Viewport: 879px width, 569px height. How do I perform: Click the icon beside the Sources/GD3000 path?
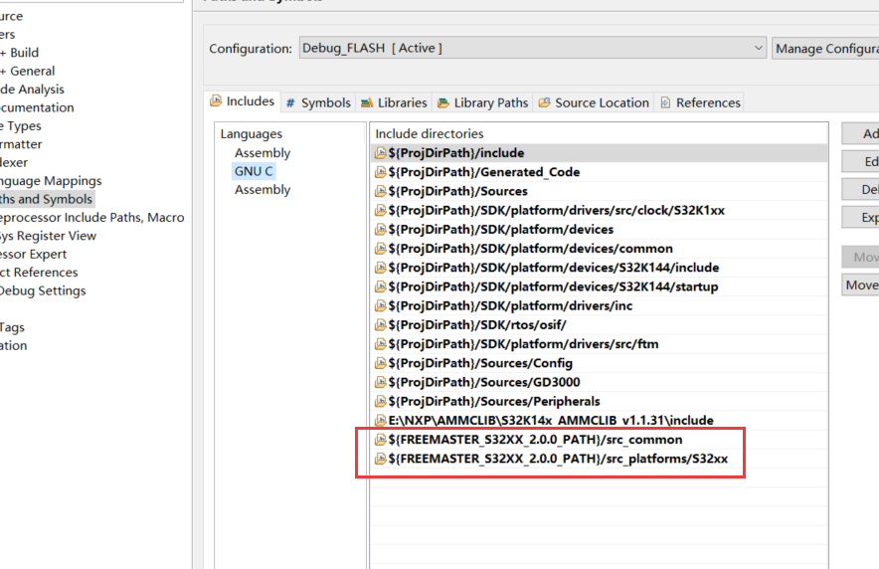tap(380, 382)
